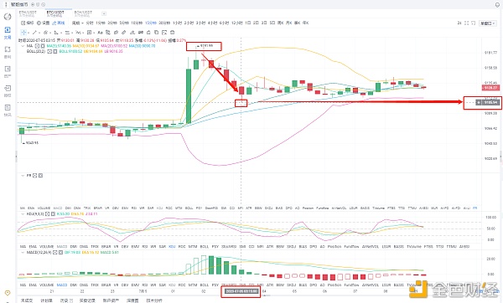
Task: Open the top sidebar logo icon
Action: 8,17
